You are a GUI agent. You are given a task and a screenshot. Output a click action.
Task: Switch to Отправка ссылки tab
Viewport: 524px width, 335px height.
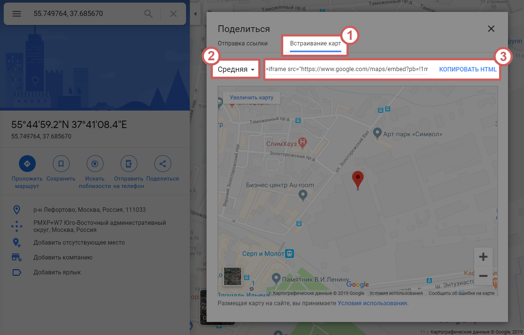point(243,44)
